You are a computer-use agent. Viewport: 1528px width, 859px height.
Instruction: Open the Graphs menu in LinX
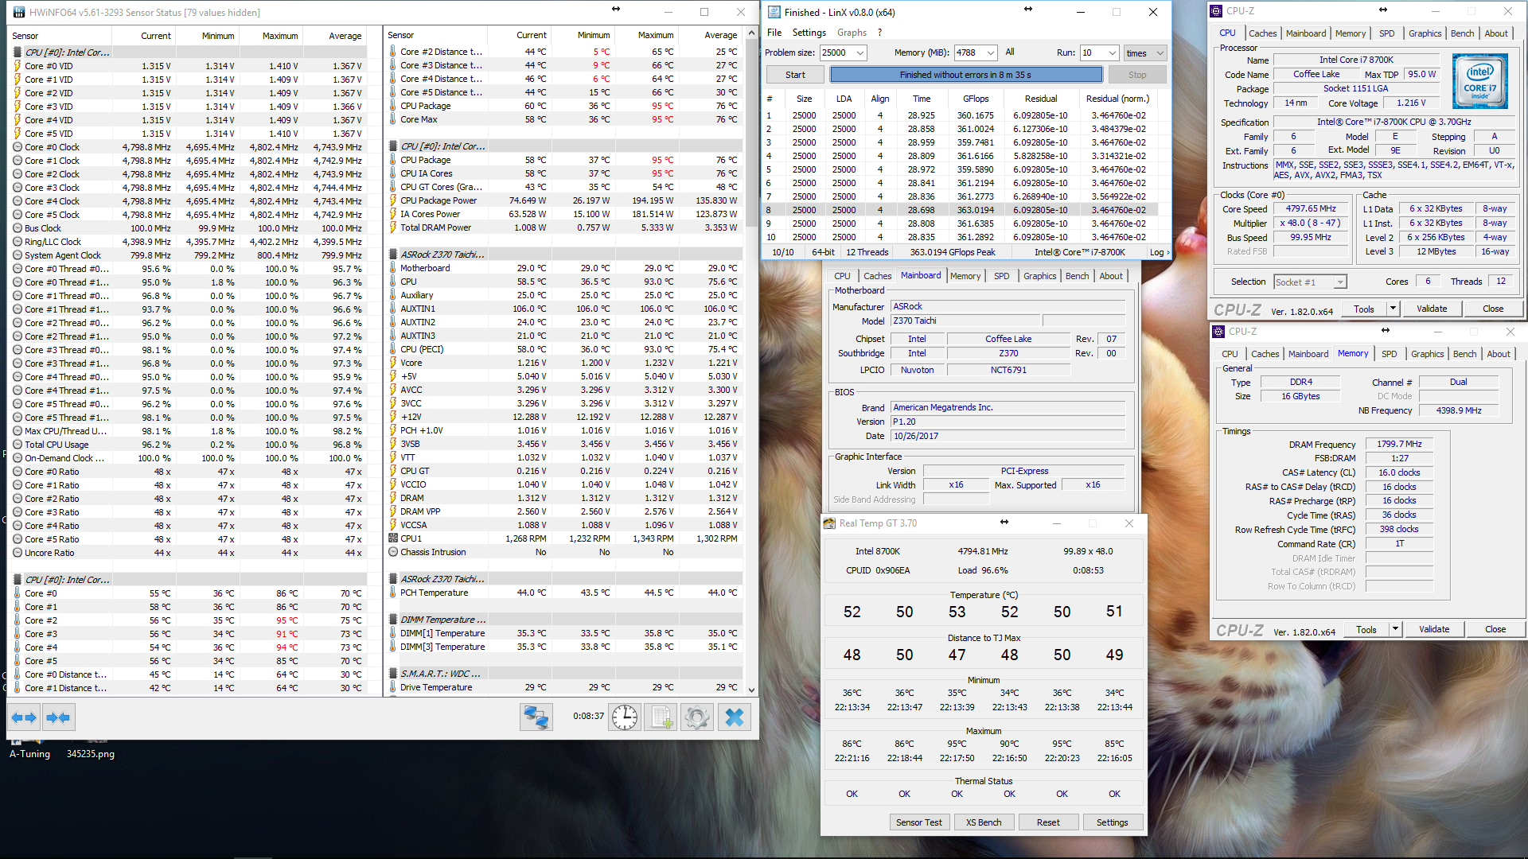click(852, 33)
